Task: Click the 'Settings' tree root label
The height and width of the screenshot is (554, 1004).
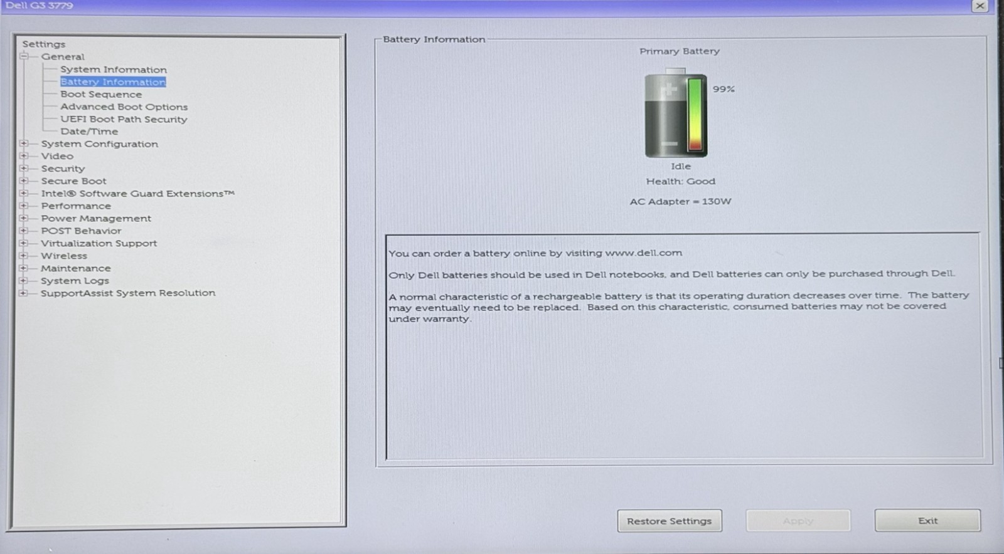Action: [44, 44]
